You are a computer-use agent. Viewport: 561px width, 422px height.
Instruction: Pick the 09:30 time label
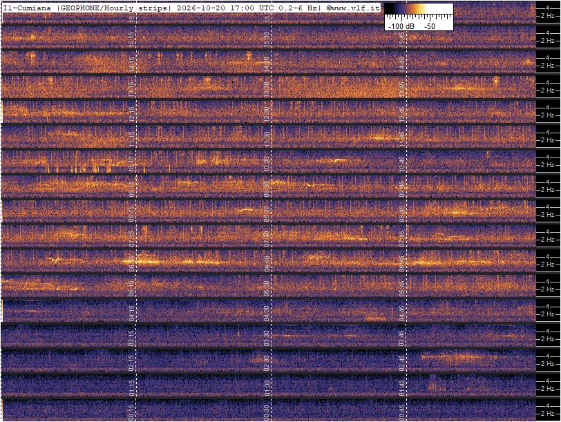[267, 189]
